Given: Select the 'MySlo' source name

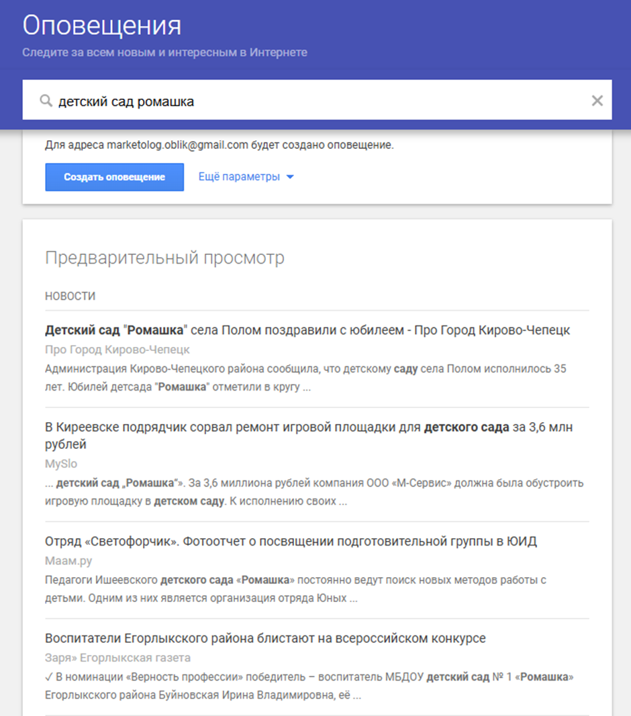Looking at the screenshot, I should (x=61, y=464).
